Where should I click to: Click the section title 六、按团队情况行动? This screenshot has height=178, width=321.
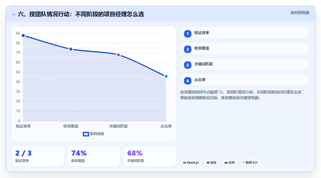pos(81,14)
